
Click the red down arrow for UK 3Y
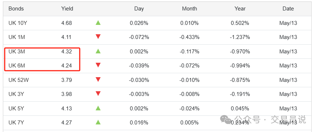click(98, 93)
